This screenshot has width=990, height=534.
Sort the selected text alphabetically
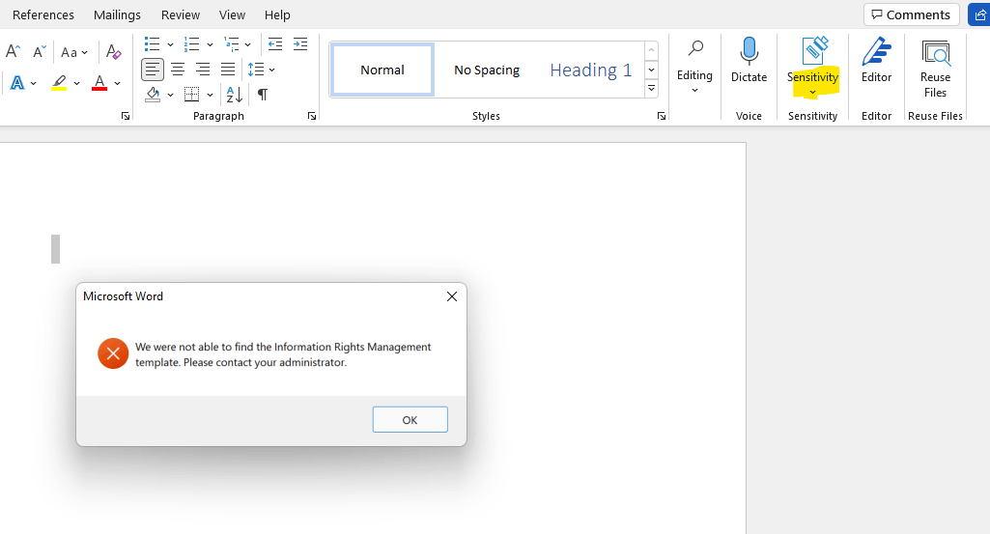coord(235,95)
